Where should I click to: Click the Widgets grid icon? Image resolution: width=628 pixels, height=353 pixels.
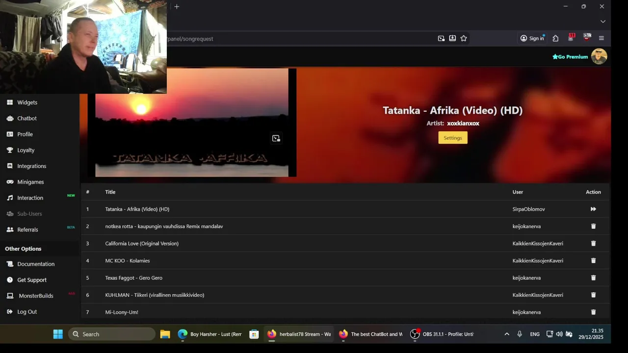point(10,102)
